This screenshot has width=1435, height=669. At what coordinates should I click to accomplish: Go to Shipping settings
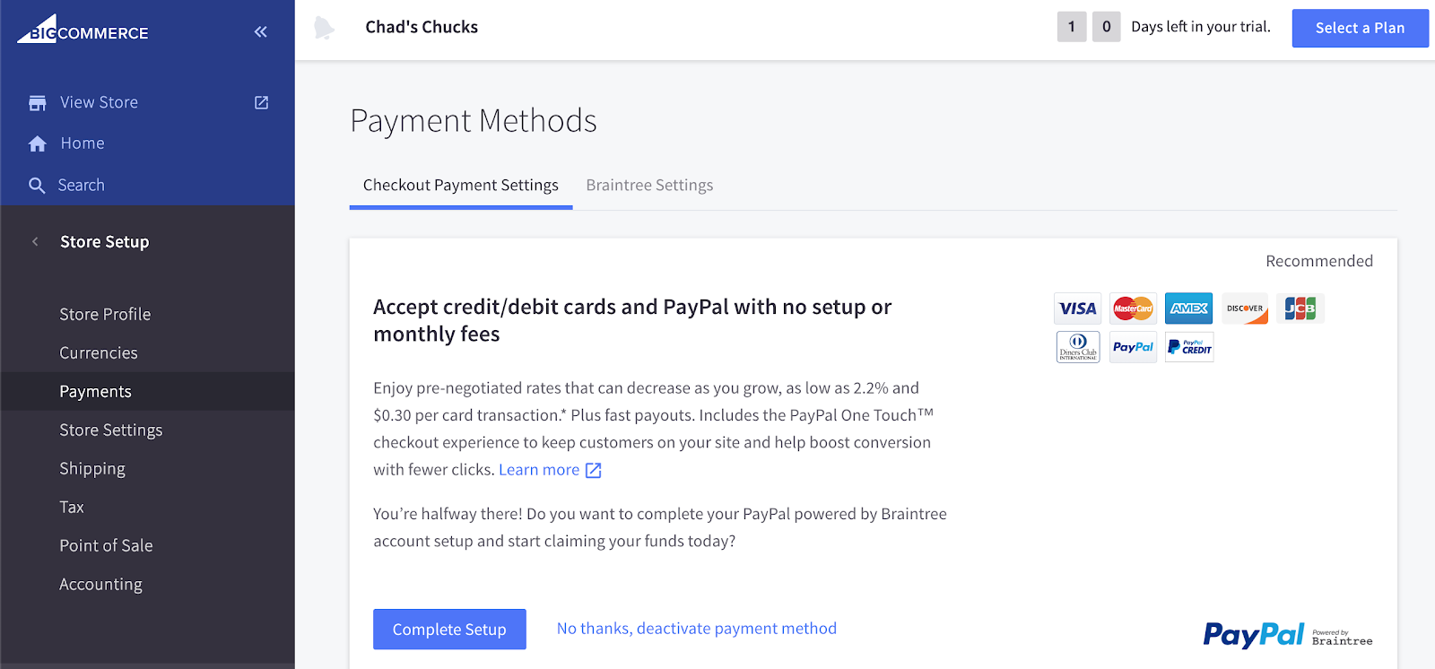pyautogui.click(x=92, y=469)
